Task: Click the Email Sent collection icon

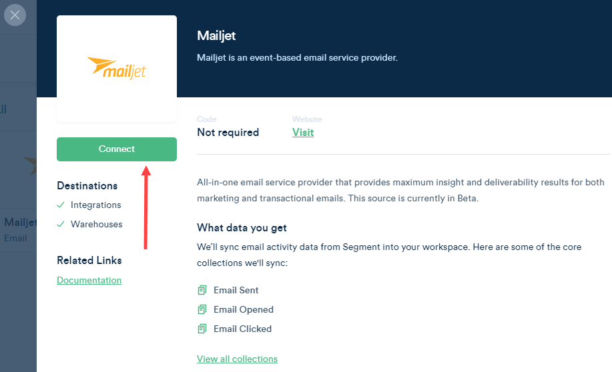Action: click(202, 290)
